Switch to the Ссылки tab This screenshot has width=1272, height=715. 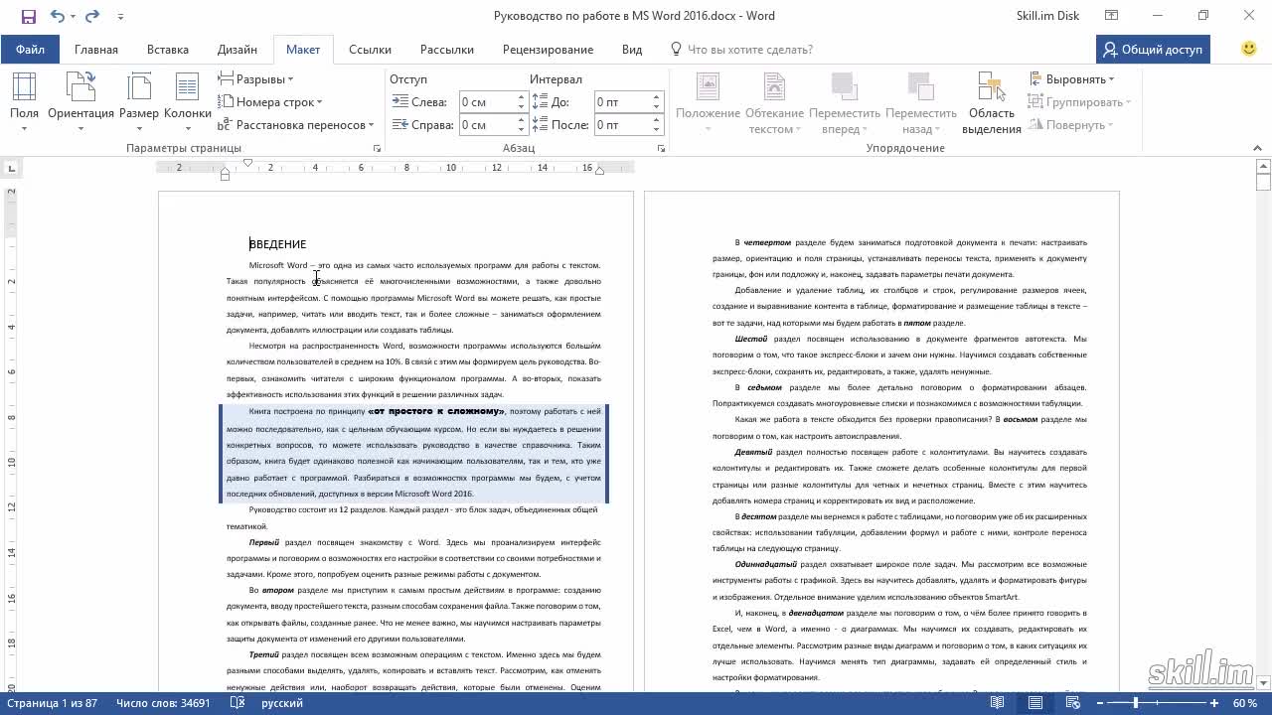[x=370, y=50]
